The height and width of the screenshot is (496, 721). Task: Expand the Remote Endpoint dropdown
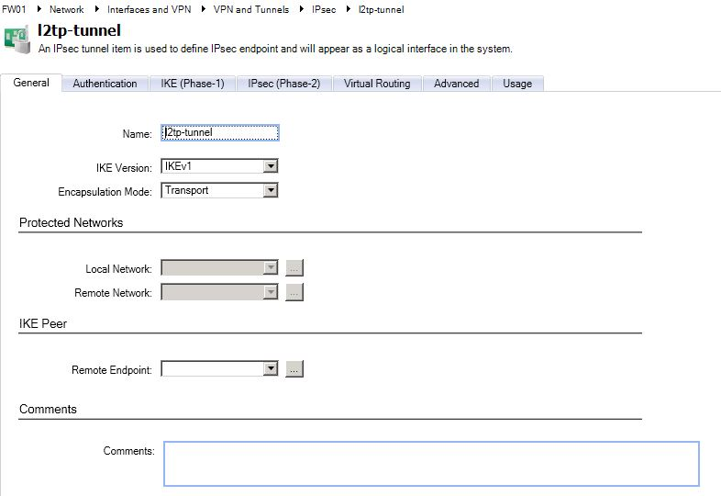(x=270, y=369)
